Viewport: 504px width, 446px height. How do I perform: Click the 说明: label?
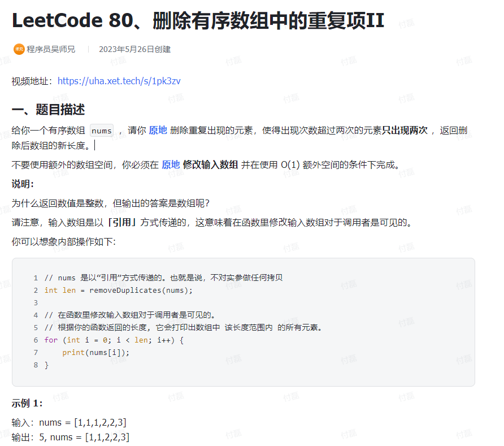pyautogui.click(x=23, y=184)
